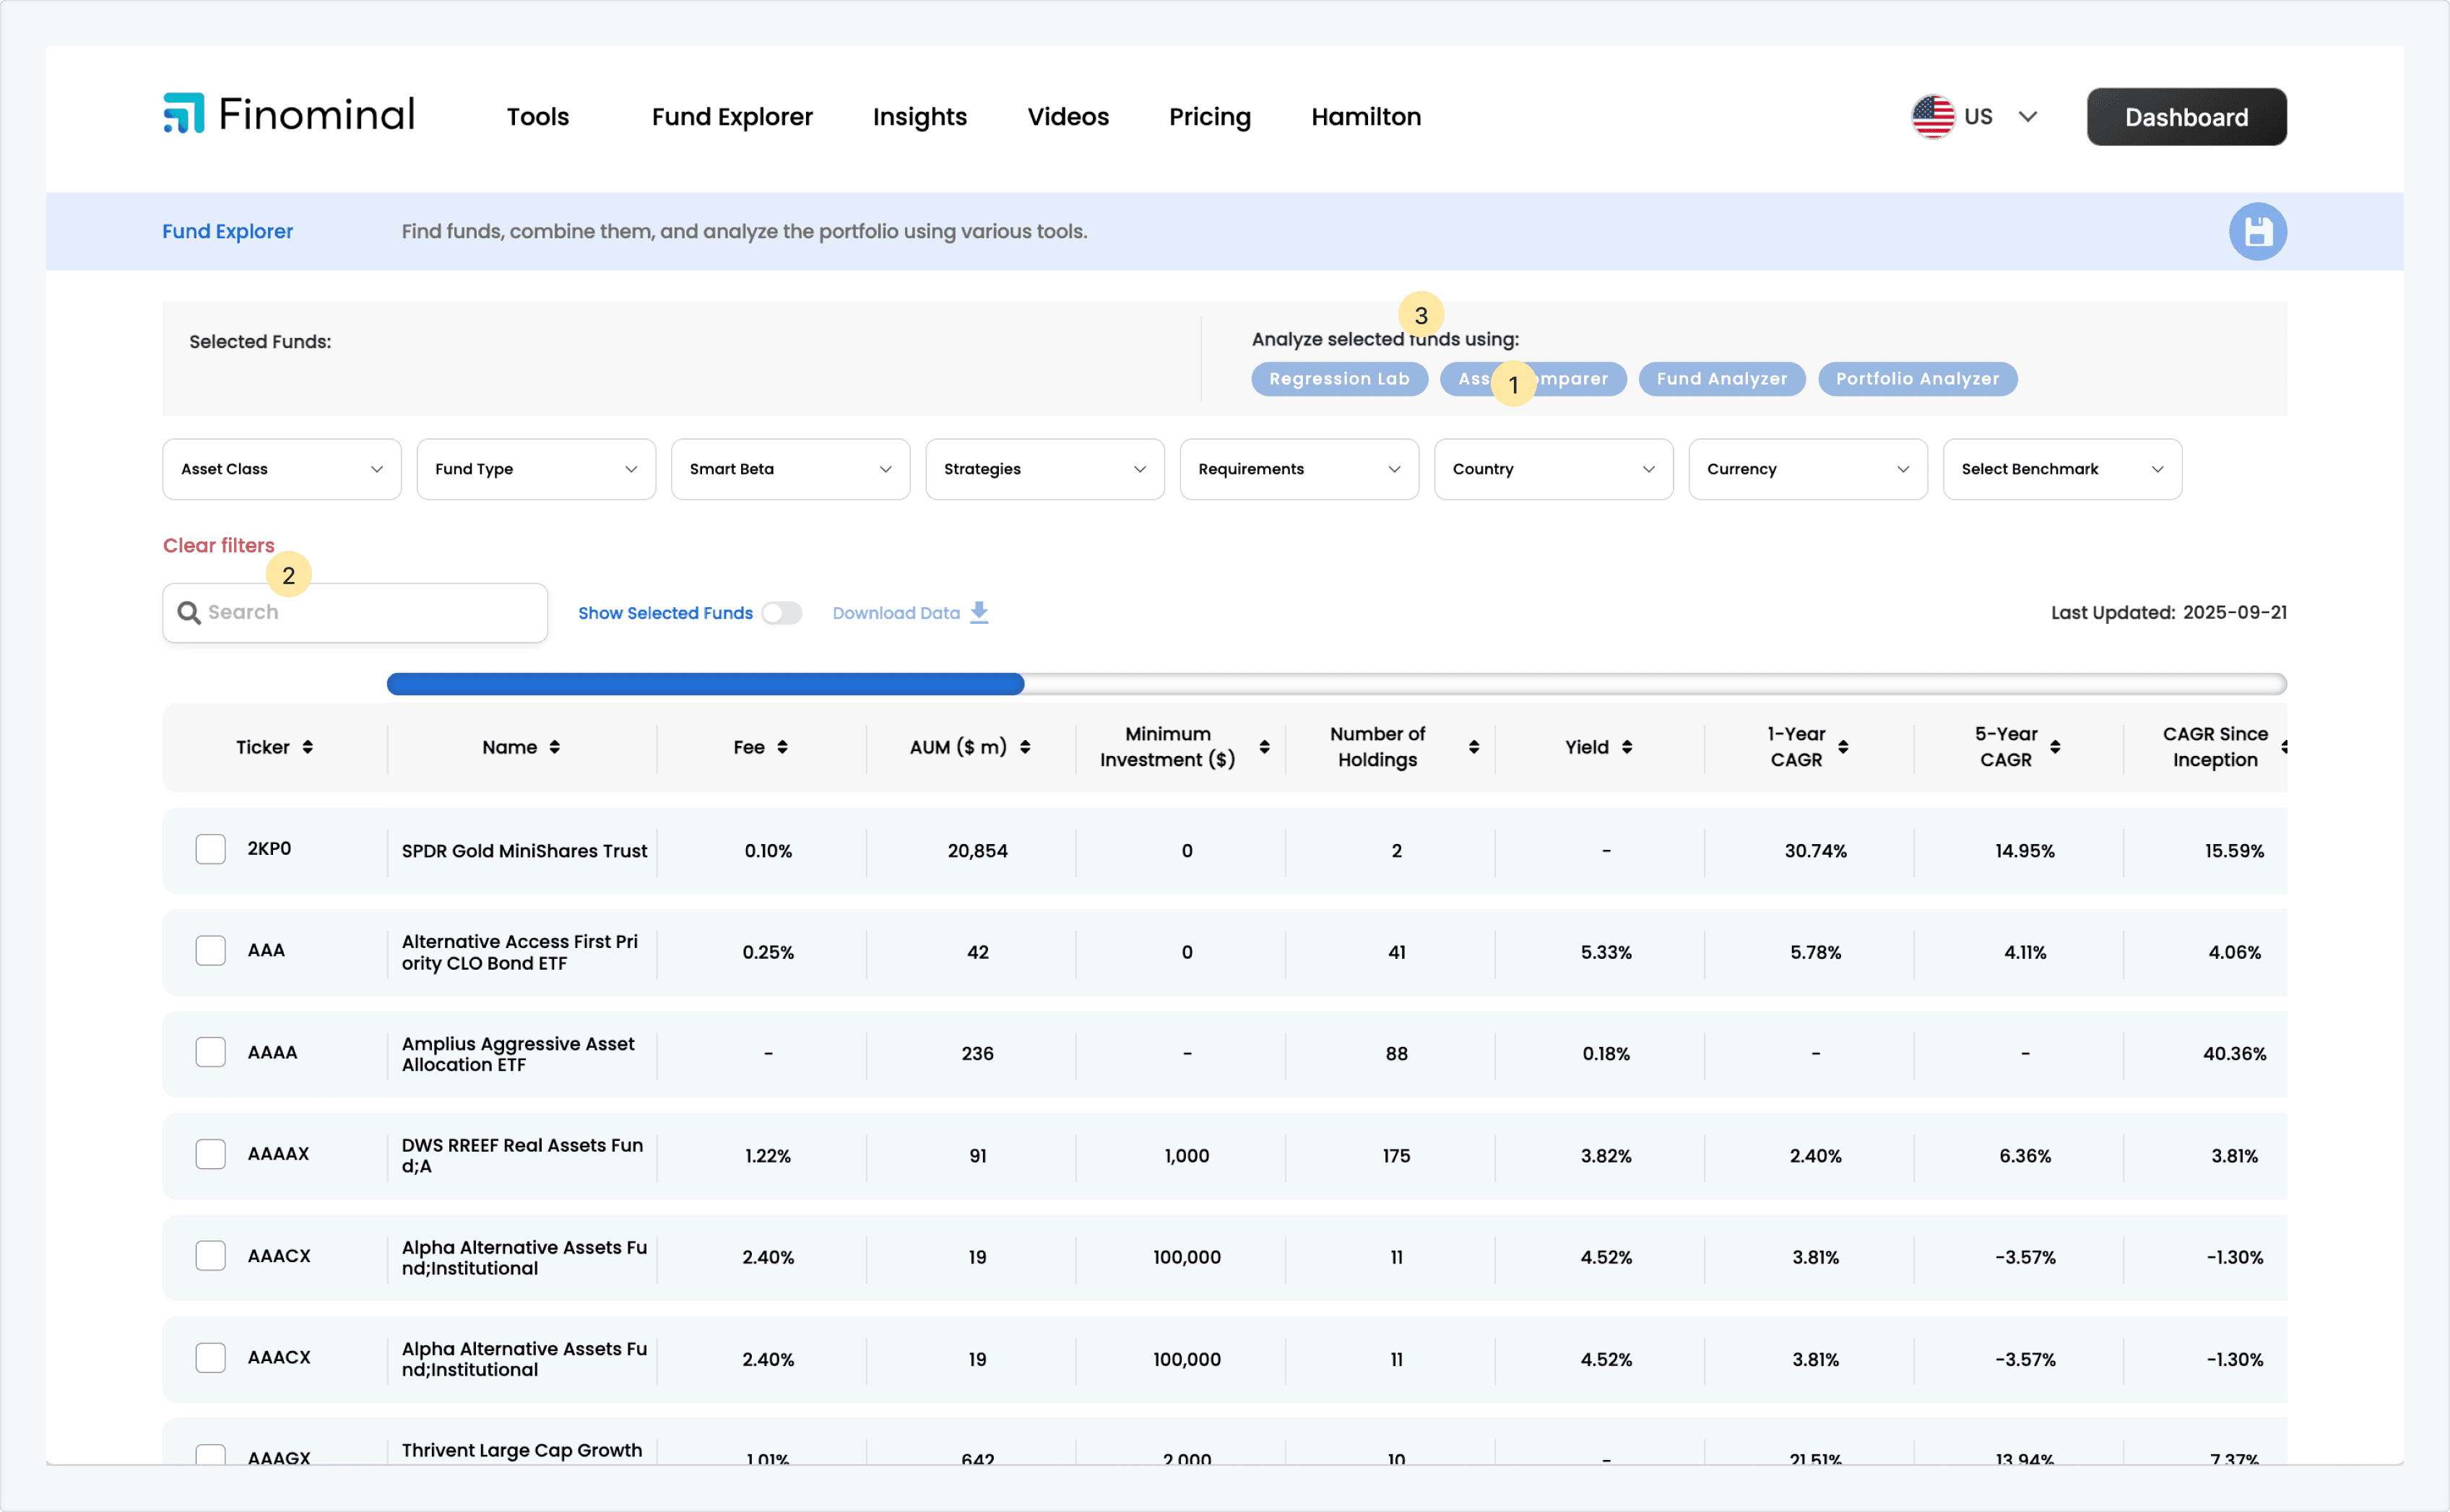Click the Download Data arrow icon

980,613
